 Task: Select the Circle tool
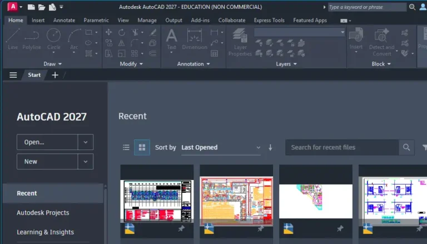pos(53,39)
